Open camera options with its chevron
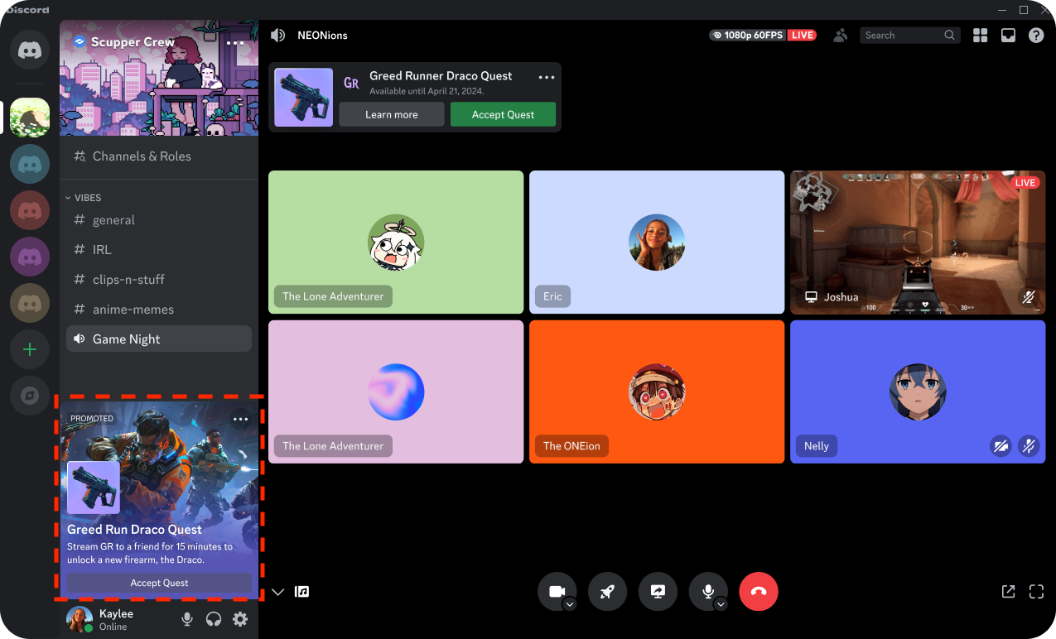 [569, 603]
